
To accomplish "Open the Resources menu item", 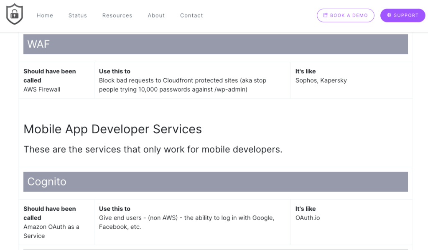I will [x=117, y=15].
